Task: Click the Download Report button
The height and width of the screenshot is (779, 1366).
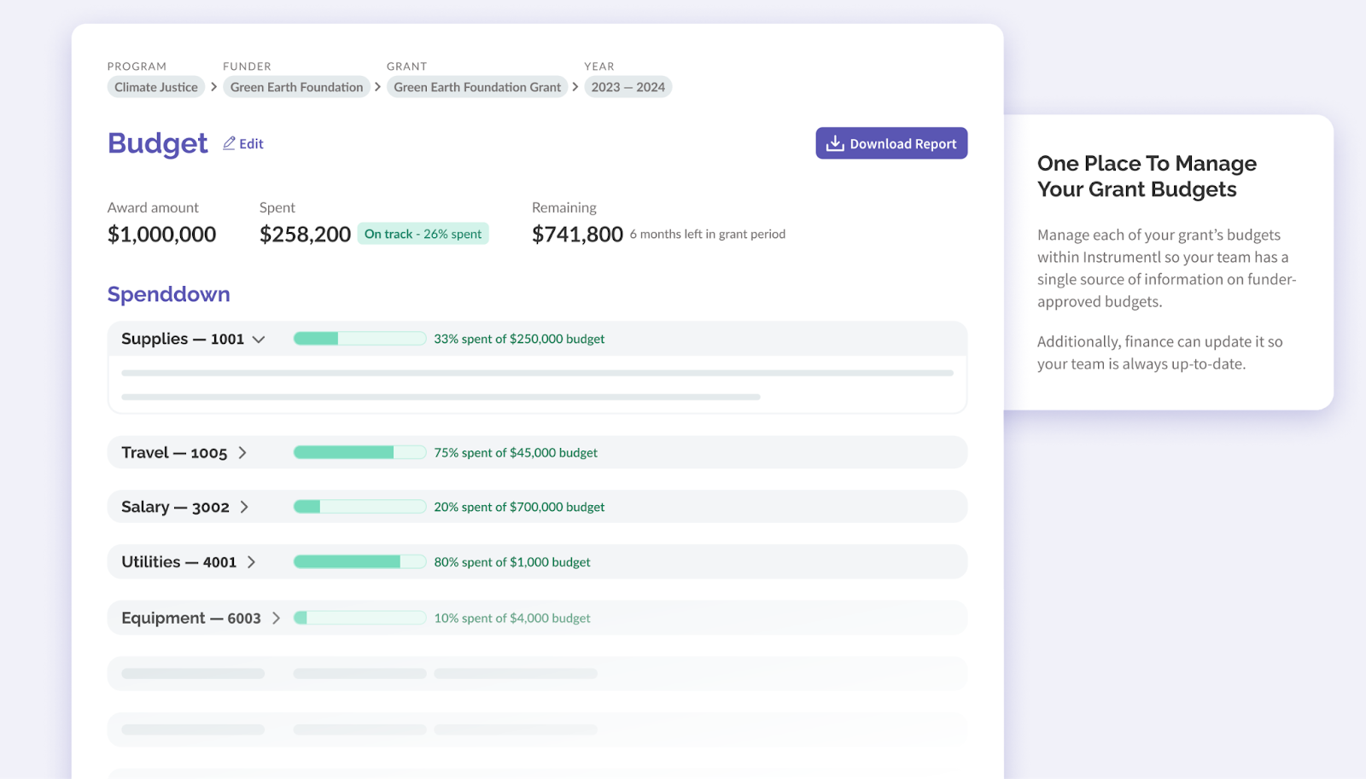Action: click(x=891, y=142)
